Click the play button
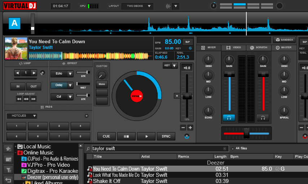 click(x=146, y=136)
